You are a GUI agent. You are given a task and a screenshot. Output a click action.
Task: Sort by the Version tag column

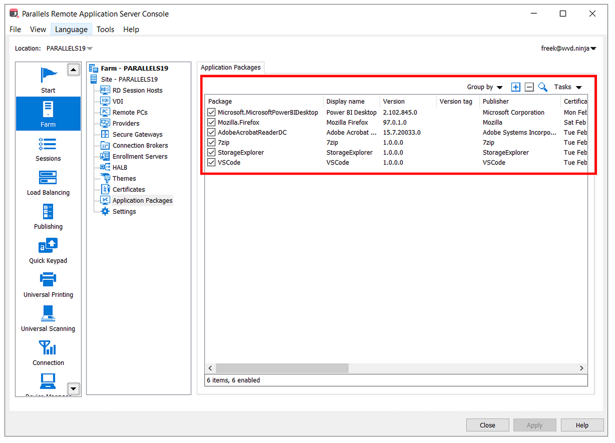(x=458, y=101)
